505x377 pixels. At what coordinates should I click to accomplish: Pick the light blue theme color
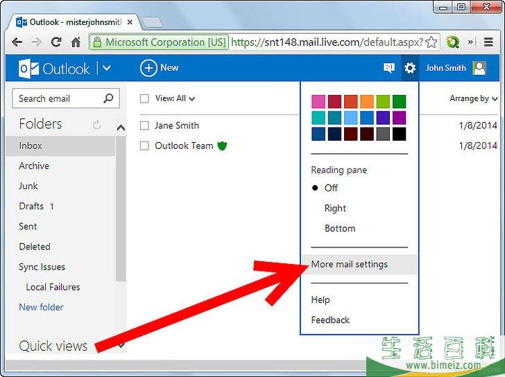351,118
